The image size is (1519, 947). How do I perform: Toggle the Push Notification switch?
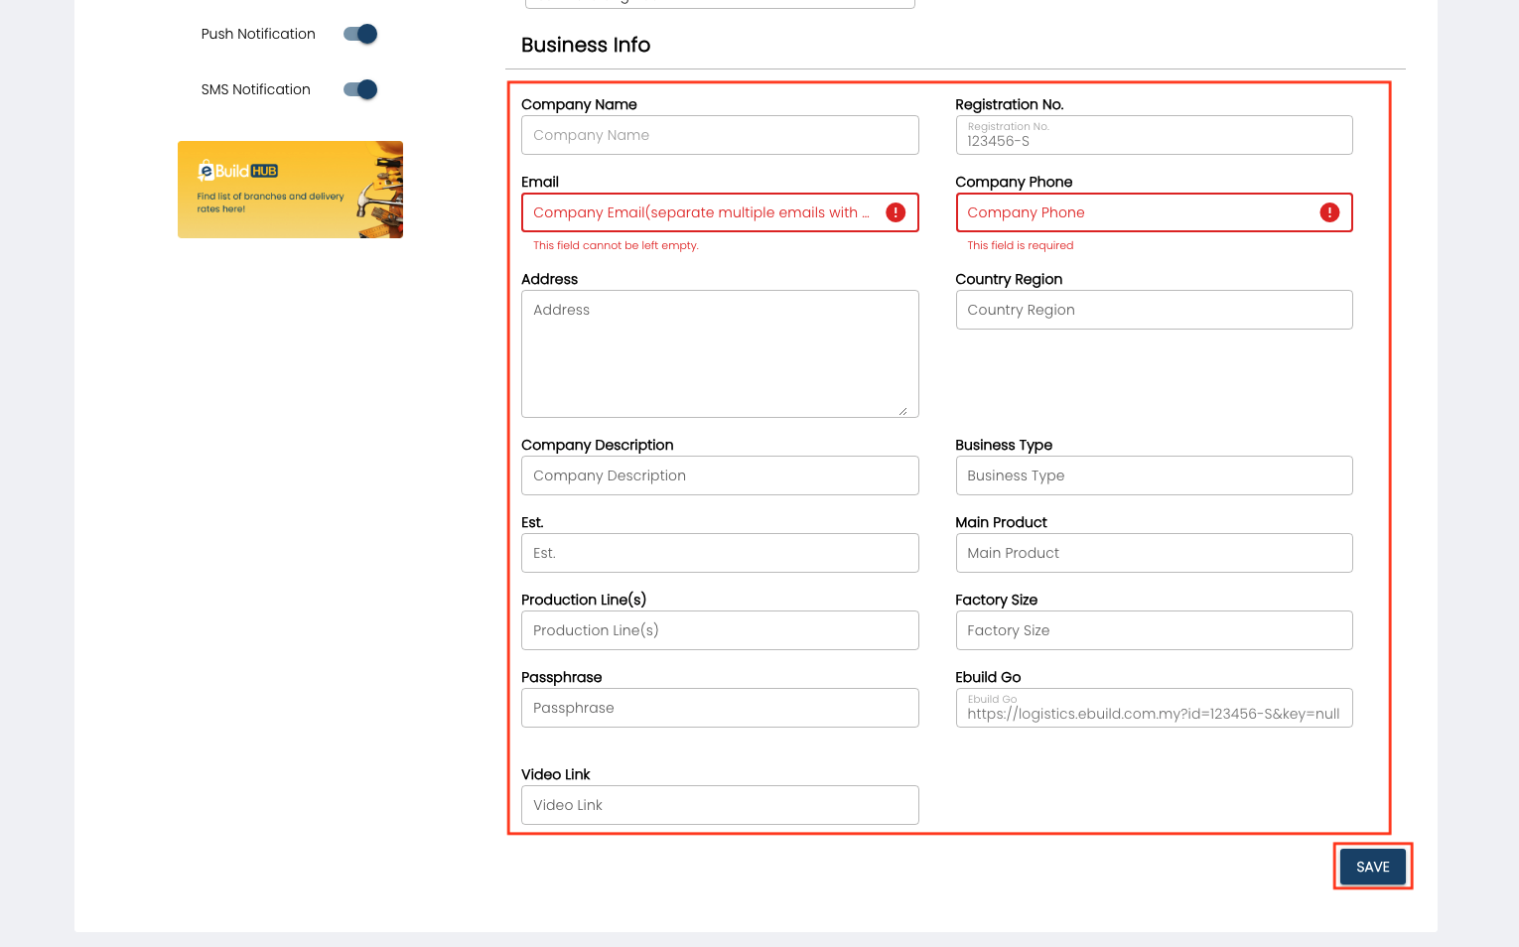click(x=360, y=34)
